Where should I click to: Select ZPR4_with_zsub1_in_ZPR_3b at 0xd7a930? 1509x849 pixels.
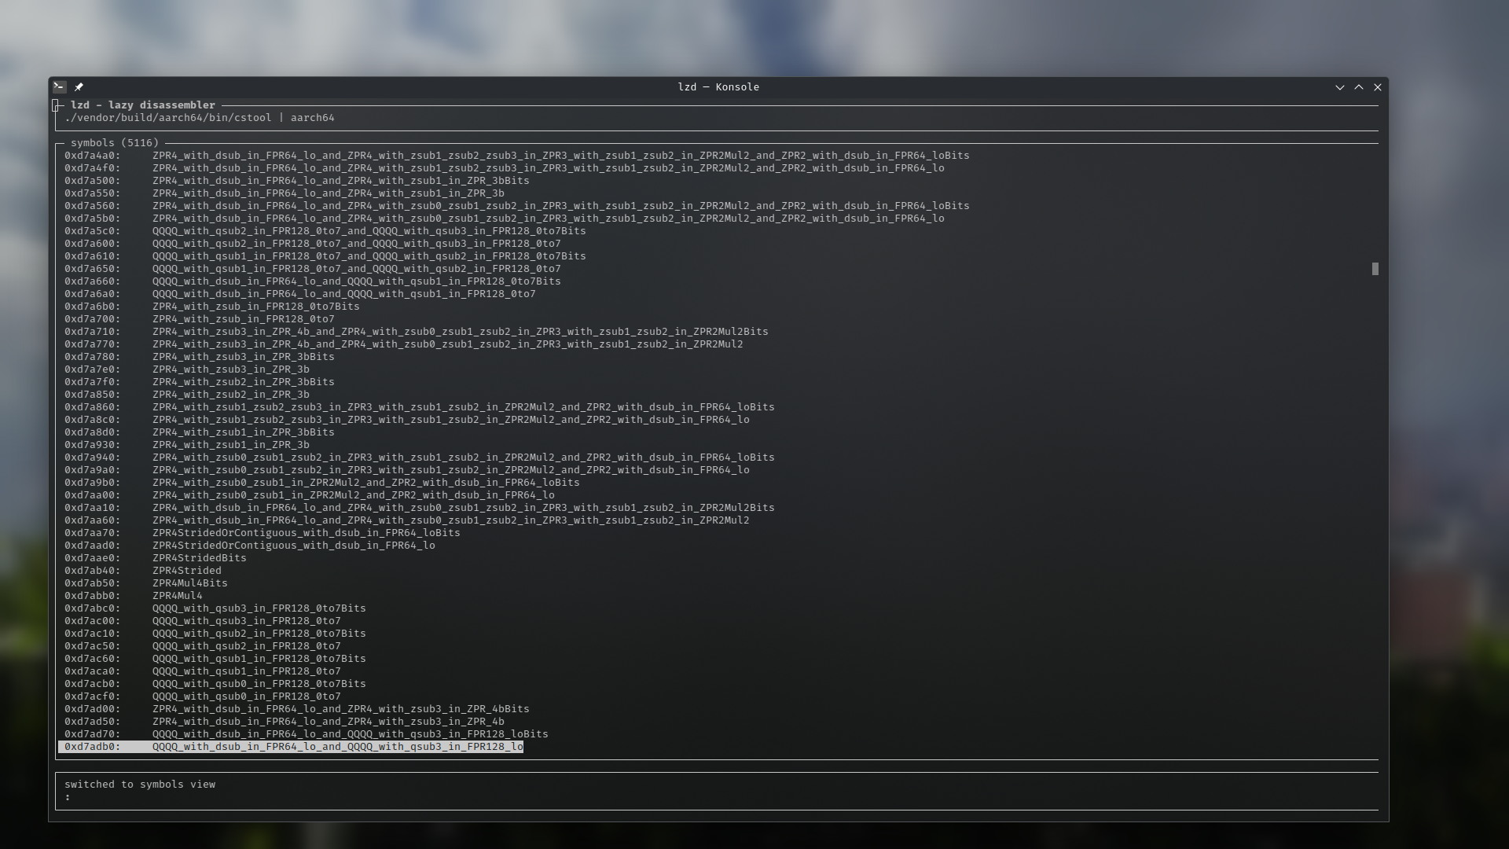(230, 445)
